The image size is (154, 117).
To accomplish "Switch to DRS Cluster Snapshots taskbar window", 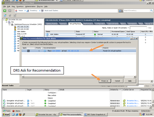I will pos(96,115).
